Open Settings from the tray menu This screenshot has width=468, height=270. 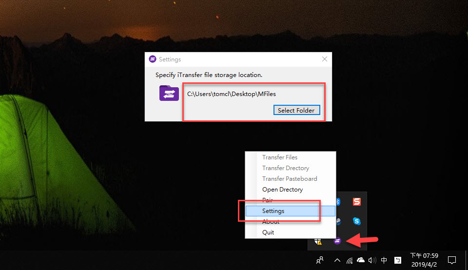tap(291, 211)
